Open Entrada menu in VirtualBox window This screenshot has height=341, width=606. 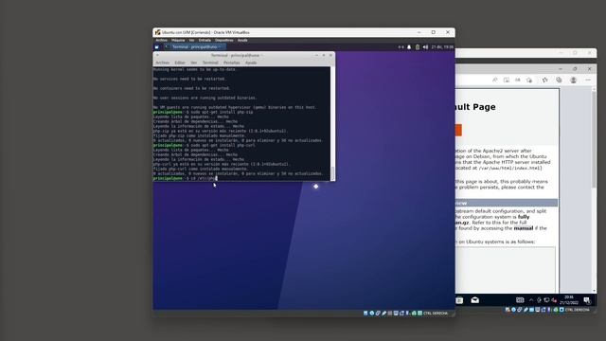pos(205,40)
